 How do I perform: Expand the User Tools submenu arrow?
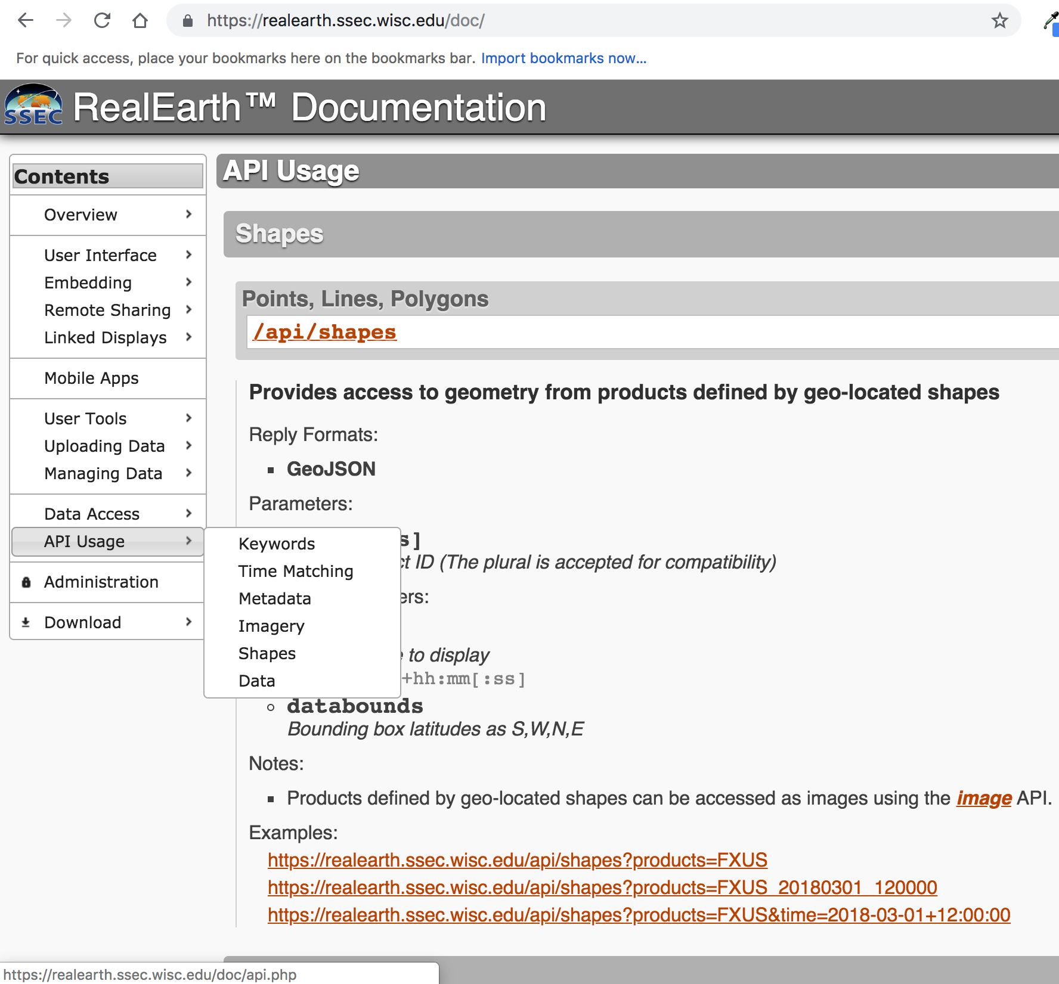(189, 418)
